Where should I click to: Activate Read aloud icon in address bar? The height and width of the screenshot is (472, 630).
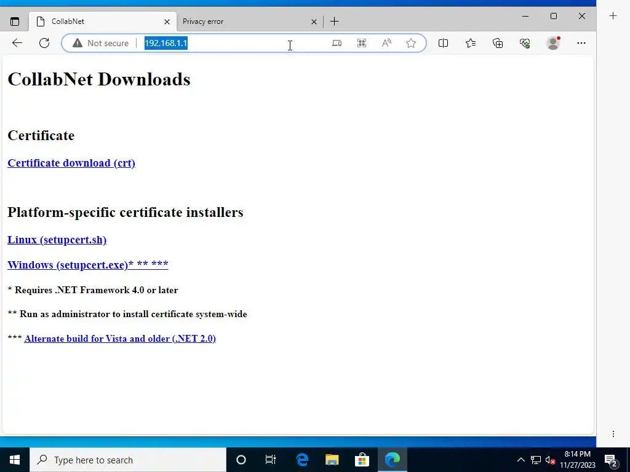386,43
